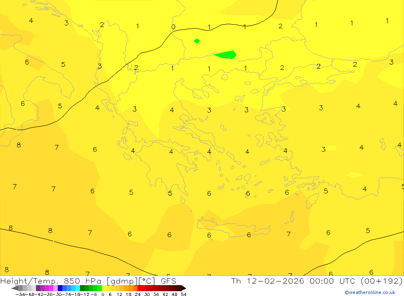Image resolution: width=404 pixels, height=296 pixels.
Task: Select the cyan legend swatch above -18
Action: [x=78, y=288]
